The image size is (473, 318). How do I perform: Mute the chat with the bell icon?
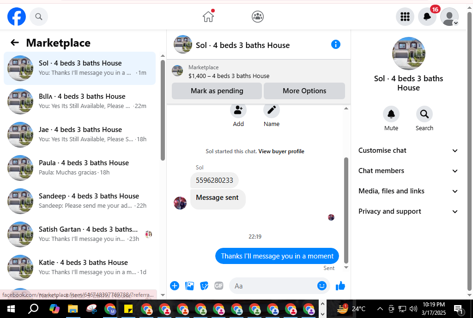[x=391, y=114]
